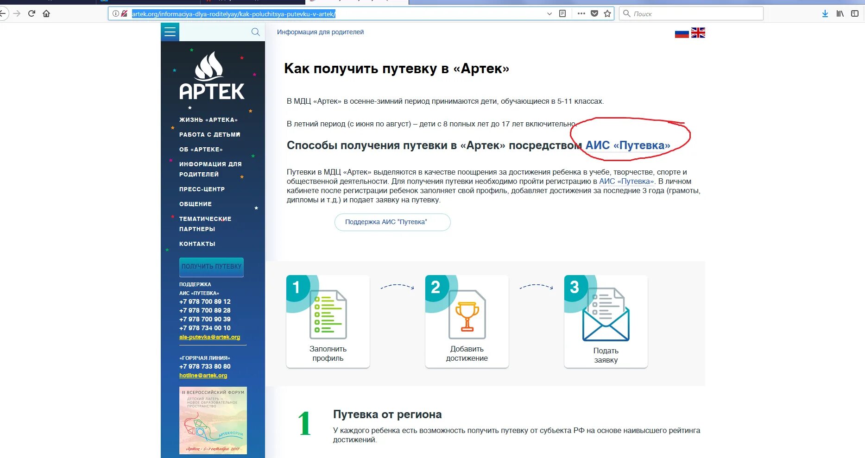Reload the current page
Screen dimensions: 865x458
(x=32, y=13)
